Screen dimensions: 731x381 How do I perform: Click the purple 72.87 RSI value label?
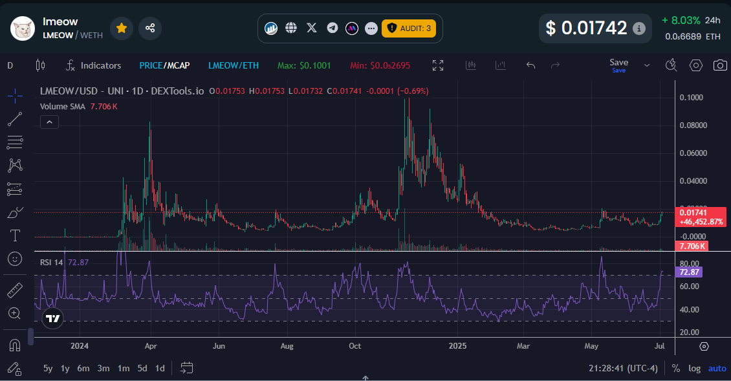click(x=689, y=272)
